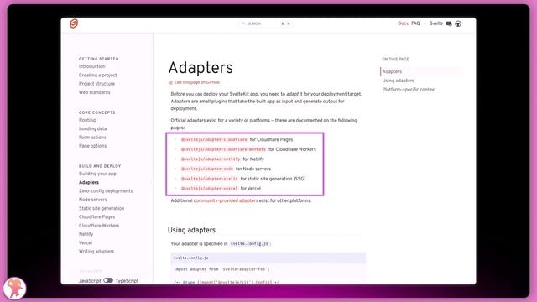Select 'Zero-config deployments' in sidebar
This screenshot has height=302, width=537.
[106, 190]
